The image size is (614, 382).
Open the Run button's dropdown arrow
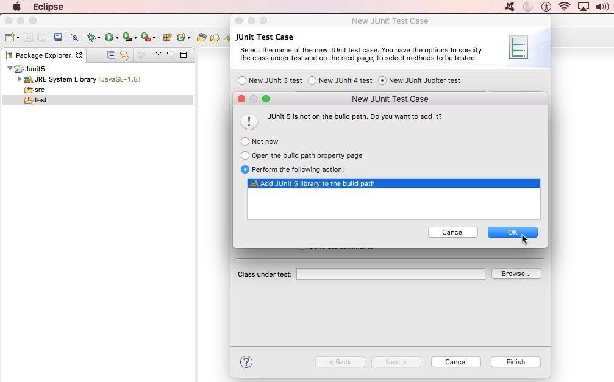tap(117, 38)
